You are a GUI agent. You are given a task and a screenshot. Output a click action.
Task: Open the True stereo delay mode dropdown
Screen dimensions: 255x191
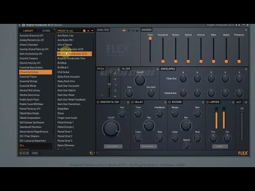(x=149, y=146)
